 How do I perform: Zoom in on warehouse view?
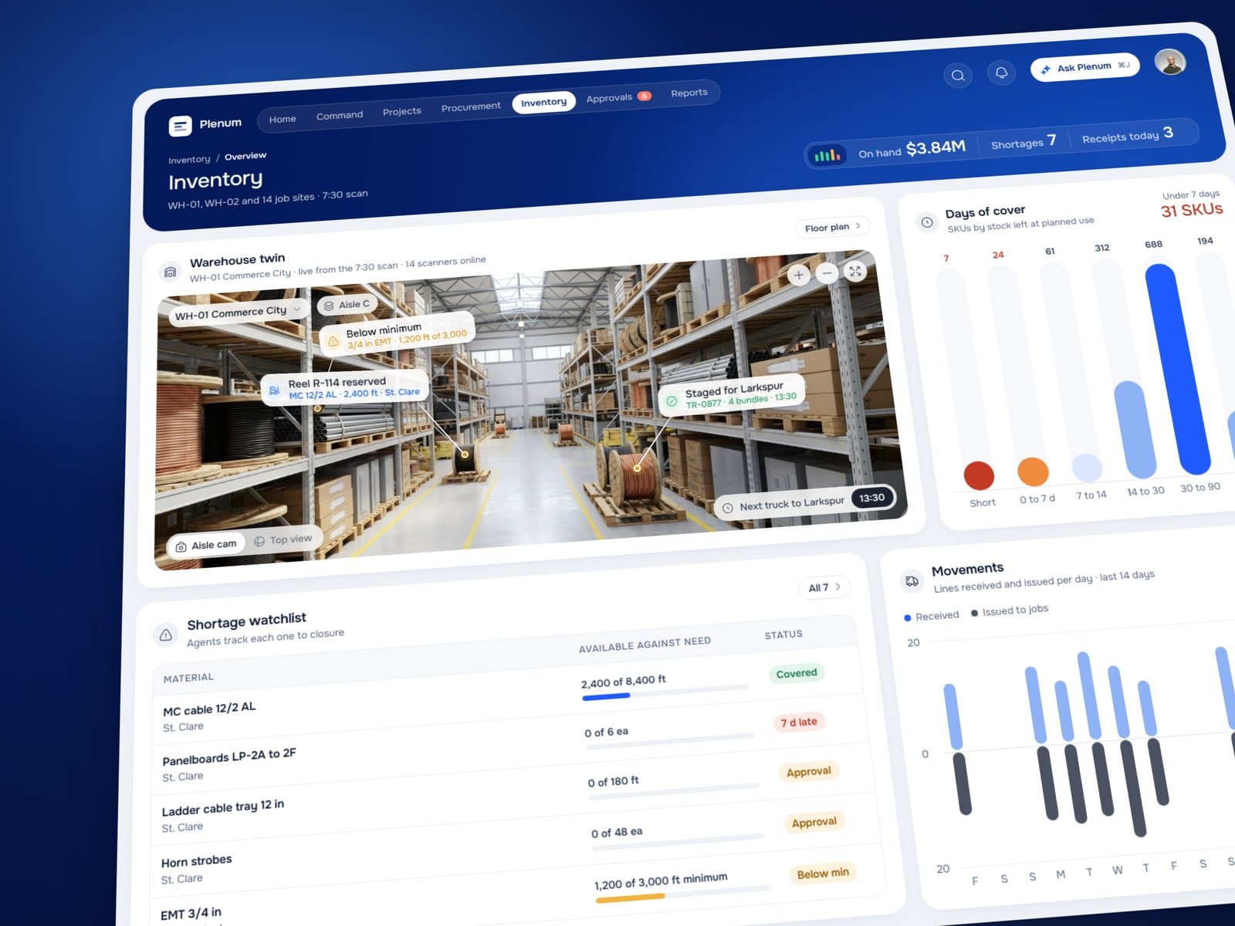pyautogui.click(x=799, y=275)
